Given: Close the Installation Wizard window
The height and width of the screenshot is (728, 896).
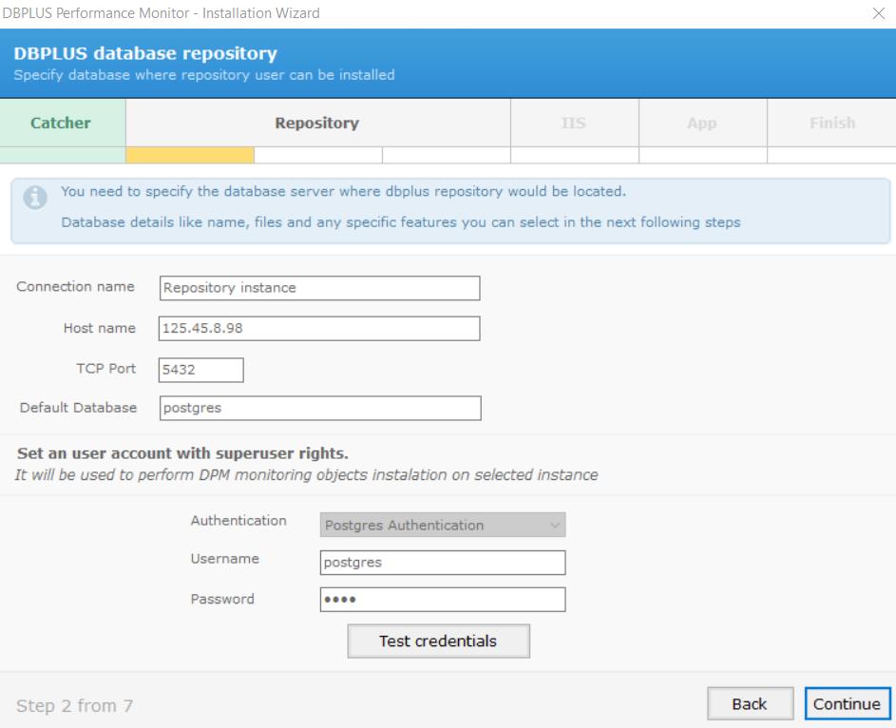Looking at the screenshot, I should point(878,13).
